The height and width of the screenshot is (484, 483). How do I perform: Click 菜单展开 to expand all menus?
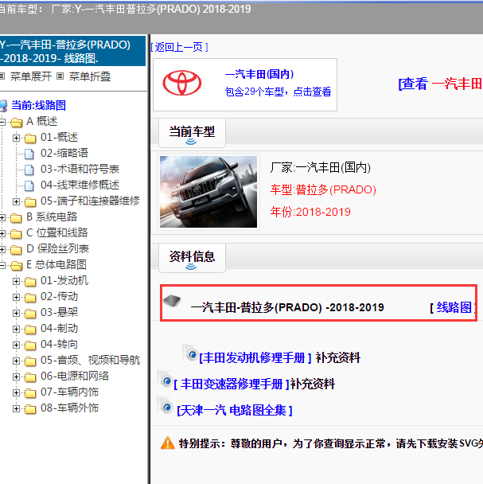coord(31,76)
